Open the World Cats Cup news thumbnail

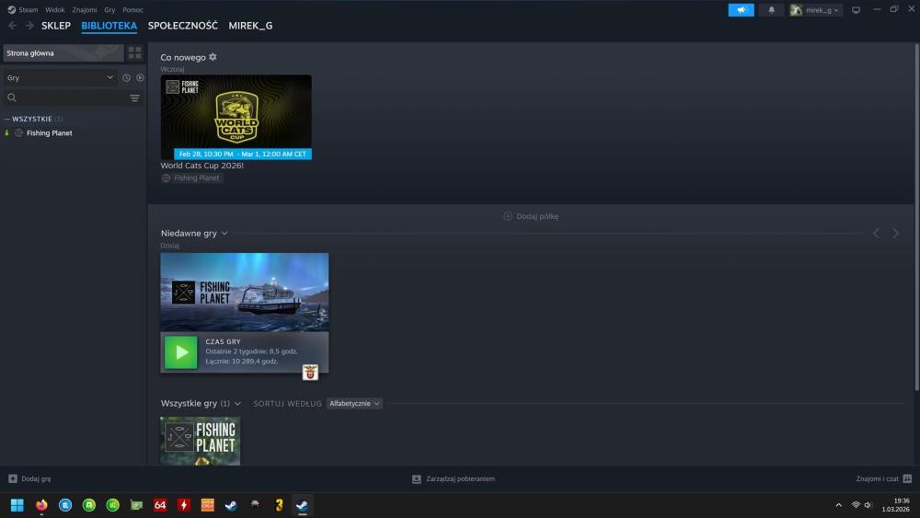pos(236,117)
